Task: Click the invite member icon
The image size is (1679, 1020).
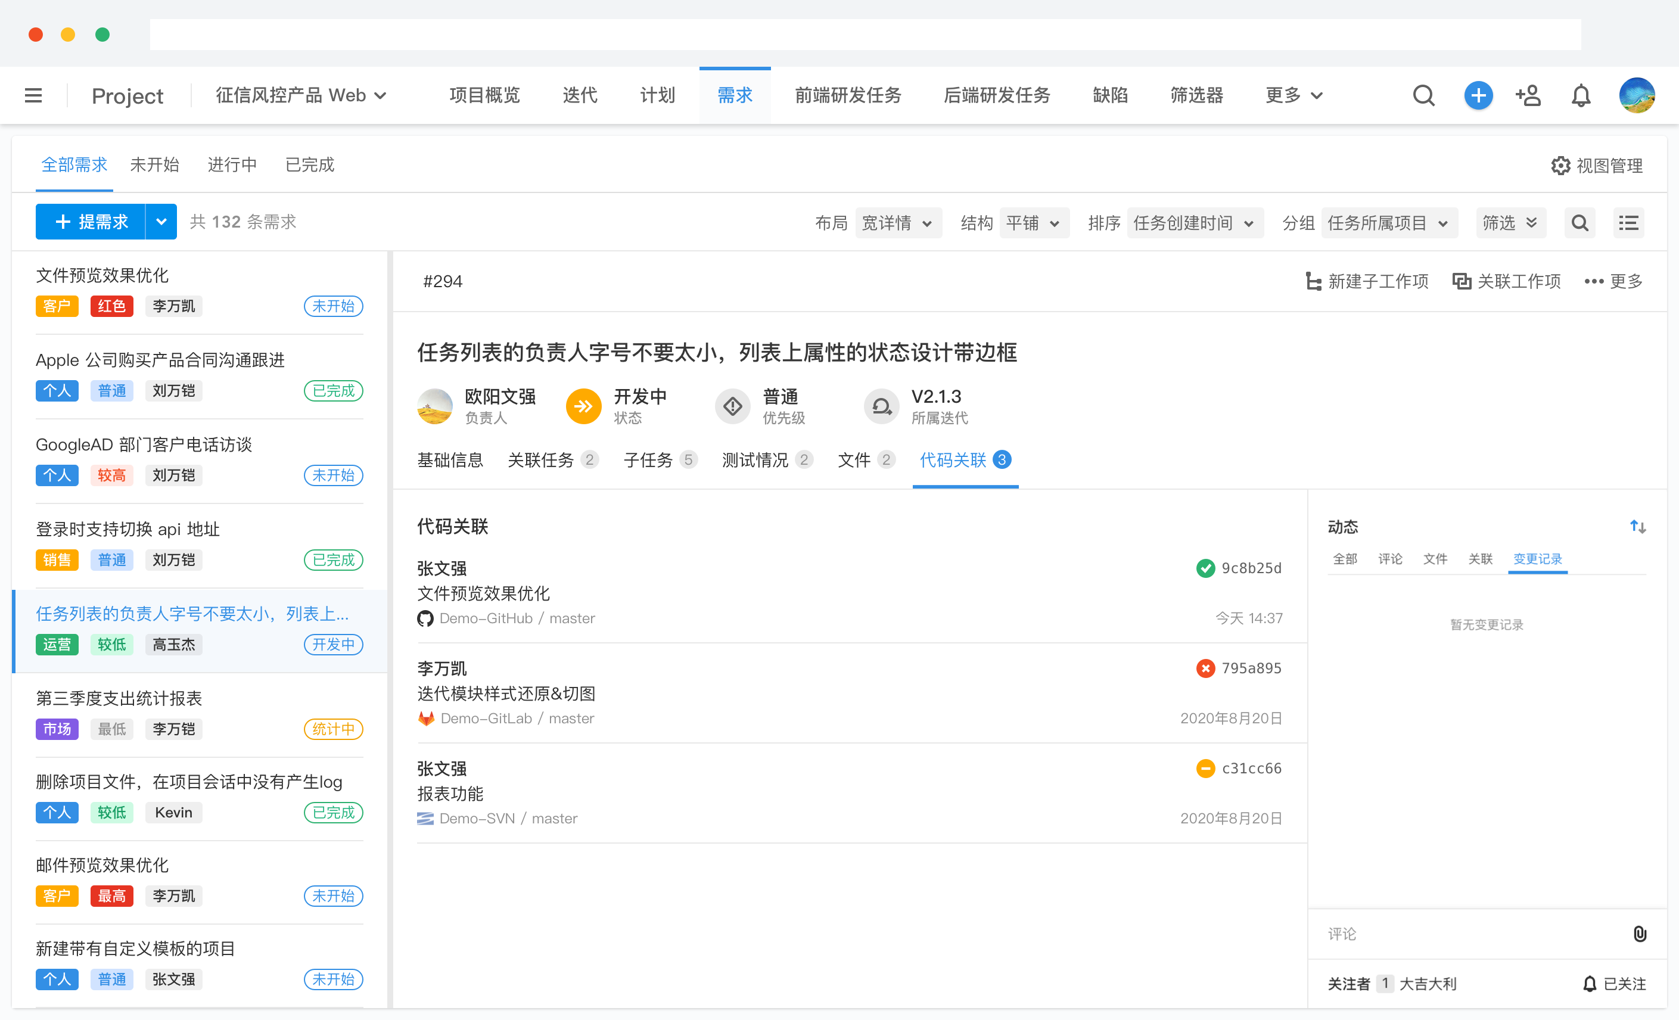Action: (x=1528, y=95)
